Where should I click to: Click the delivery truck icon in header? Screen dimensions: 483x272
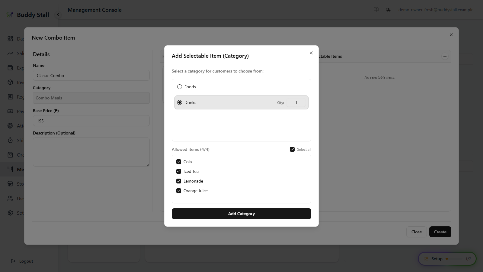coord(388,10)
